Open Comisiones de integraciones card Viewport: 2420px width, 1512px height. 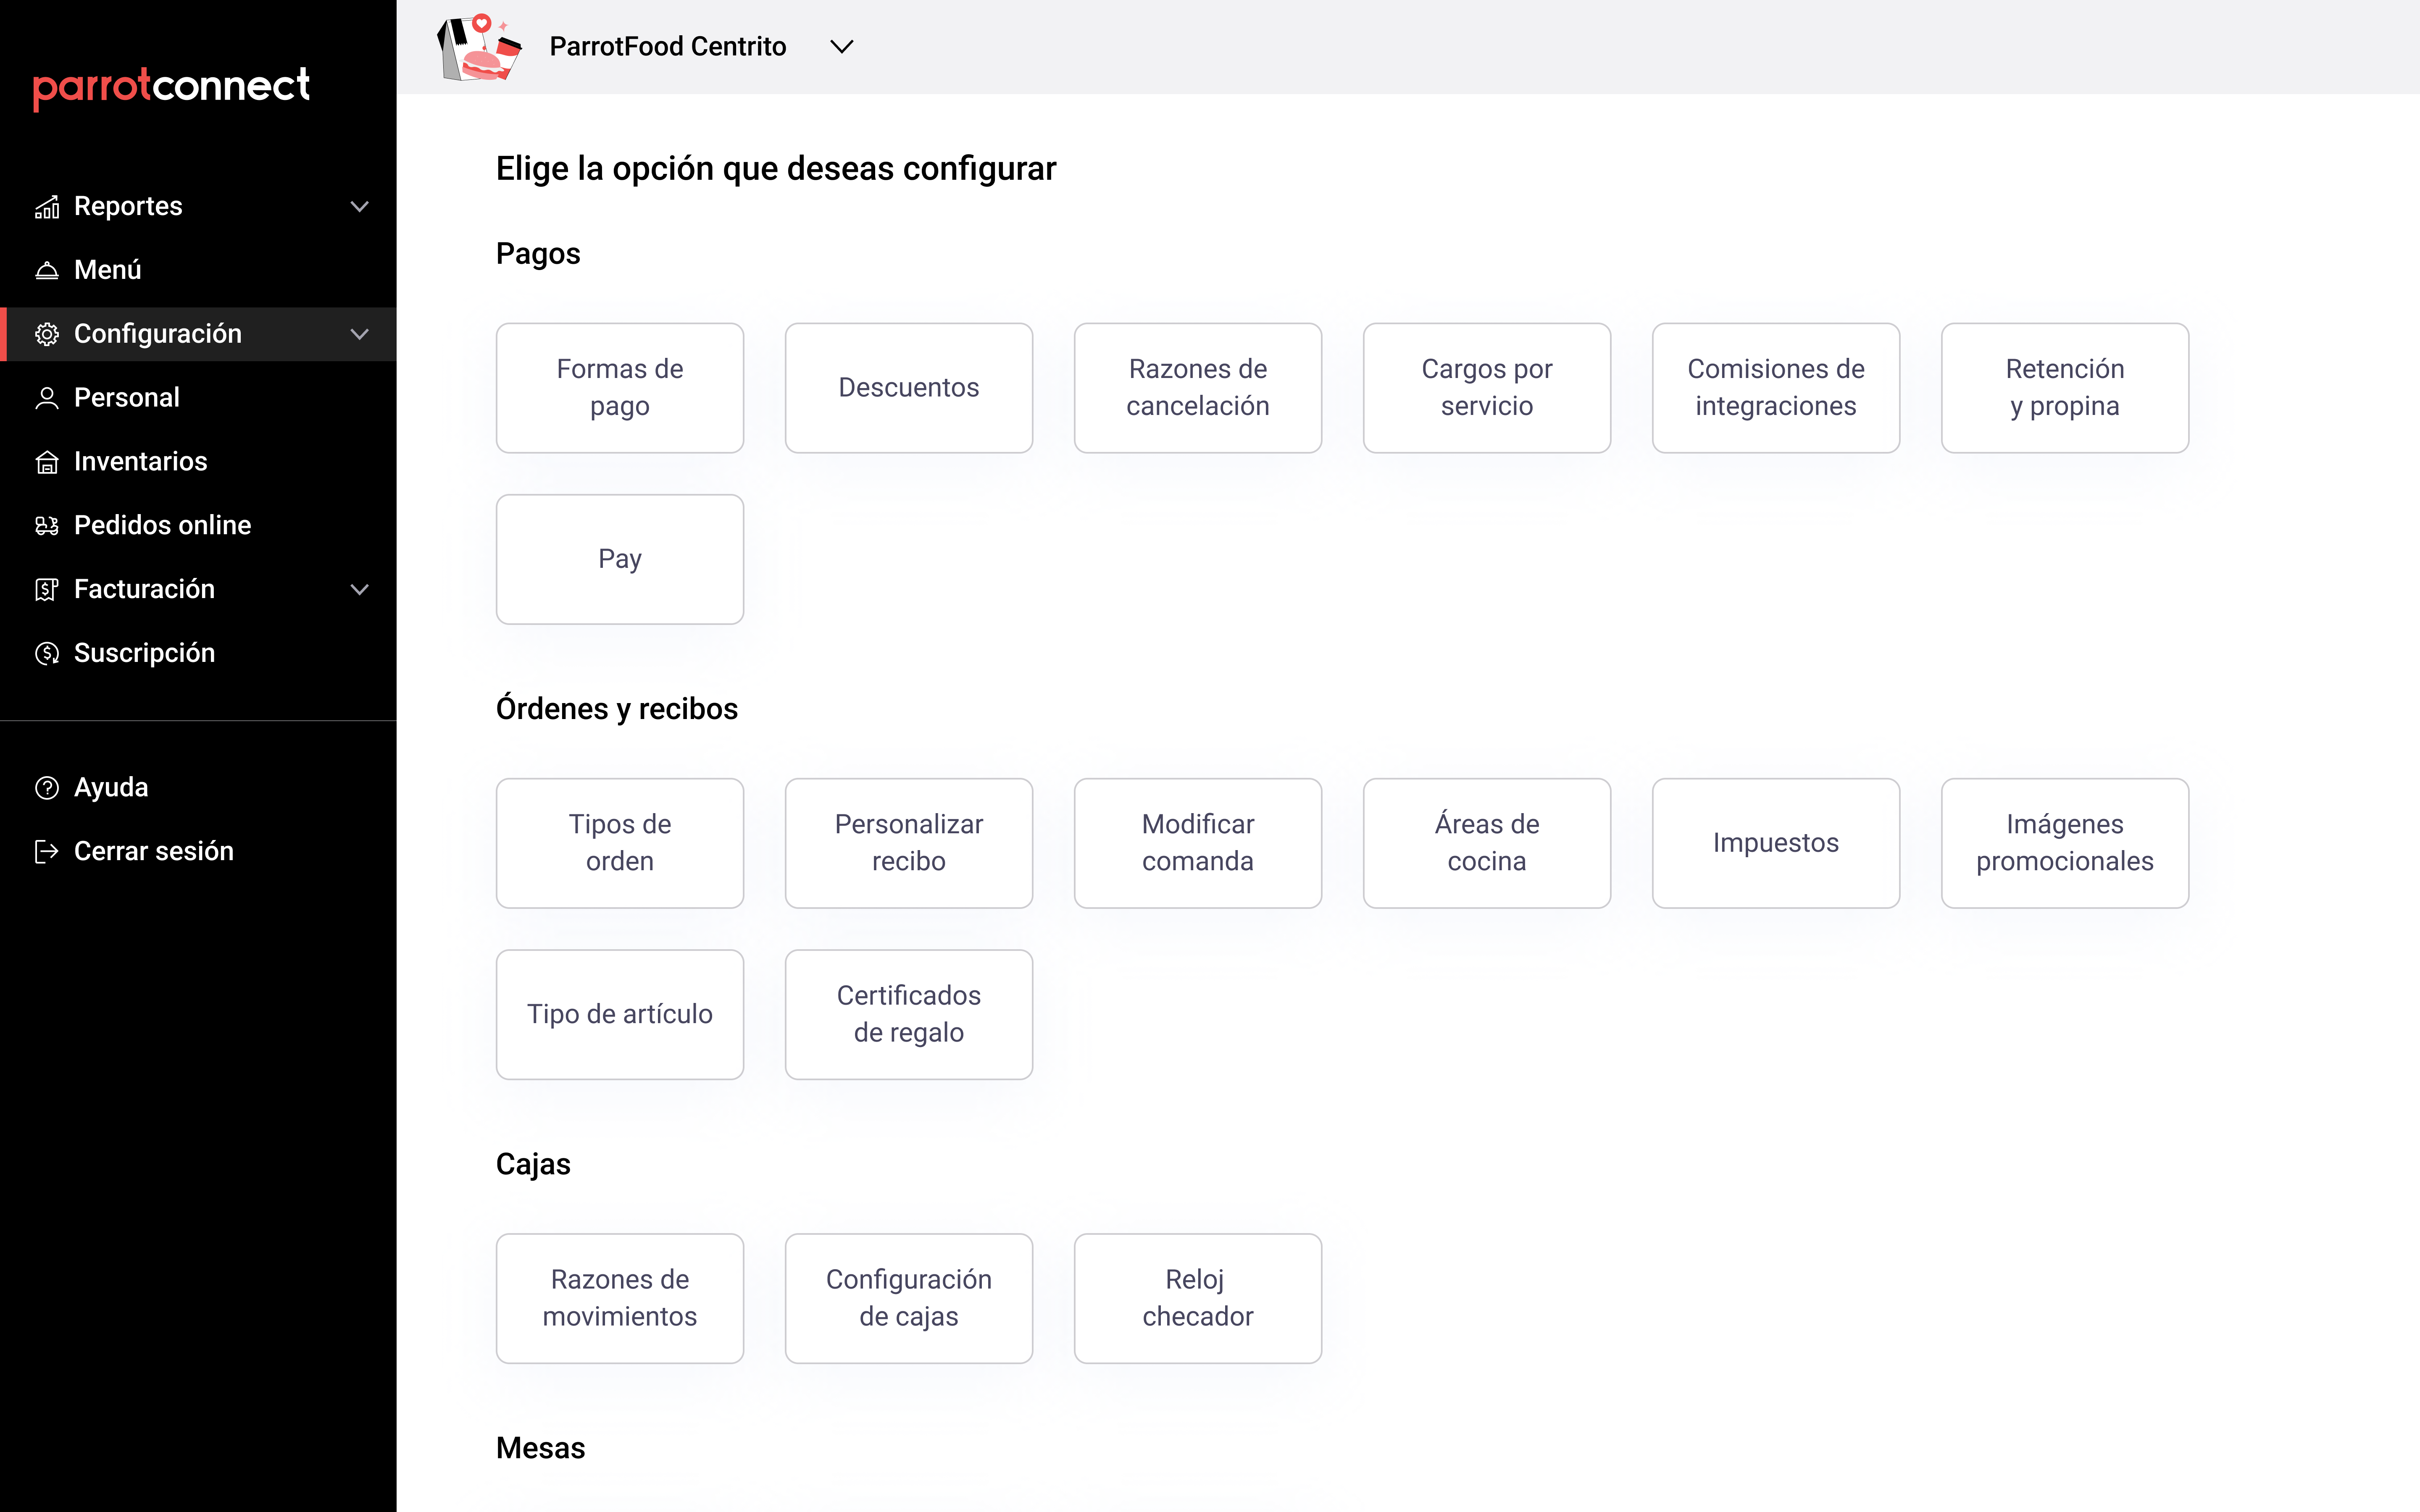pyautogui.click(x=1776, y=388)
